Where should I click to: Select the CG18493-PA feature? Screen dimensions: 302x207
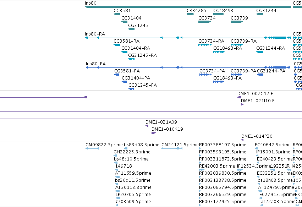[219, 82]
